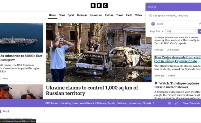Open Tom Cruise descends from stadium roof headline
The image size is (201, 123).
[x=178, y=59]
